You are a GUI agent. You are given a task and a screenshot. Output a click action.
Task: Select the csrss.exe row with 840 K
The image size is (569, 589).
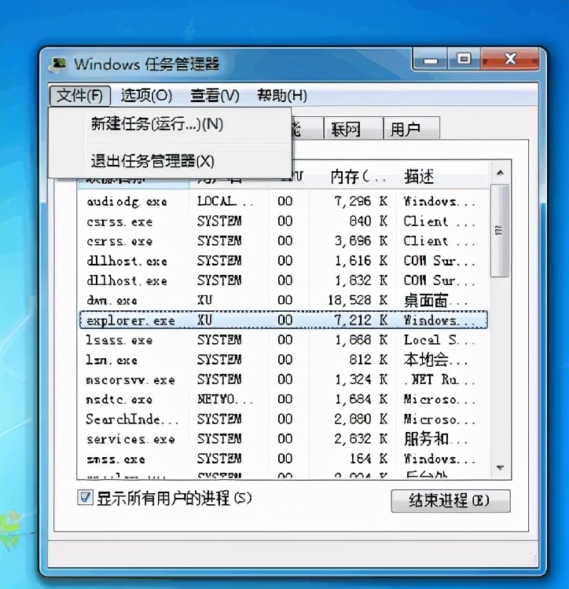tap(284, 221)
